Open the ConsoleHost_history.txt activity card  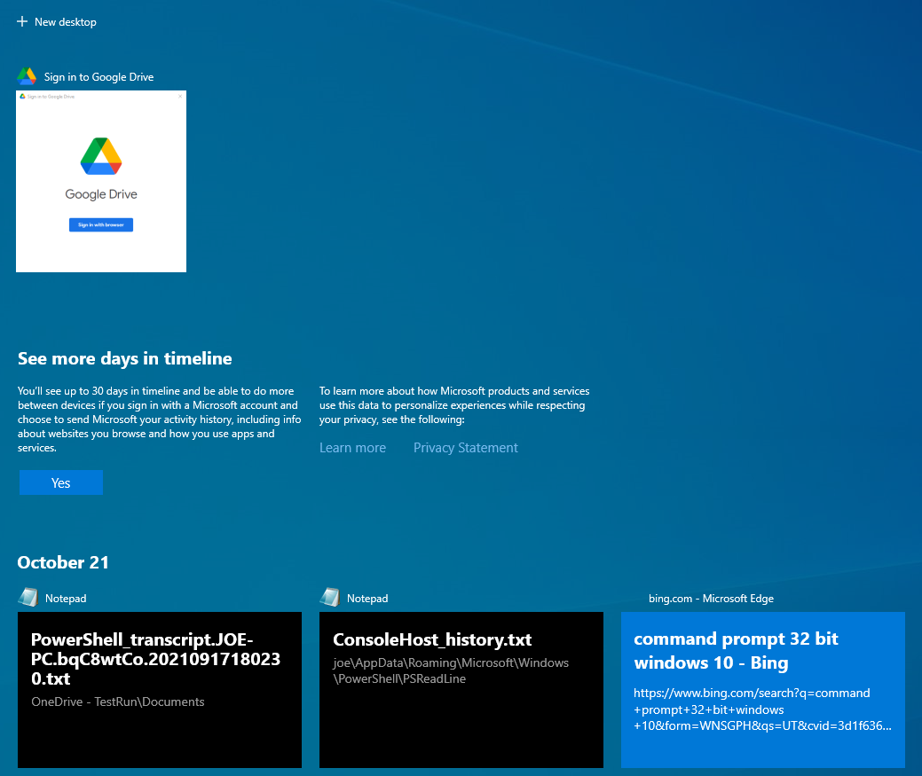[x=461, y=690]
